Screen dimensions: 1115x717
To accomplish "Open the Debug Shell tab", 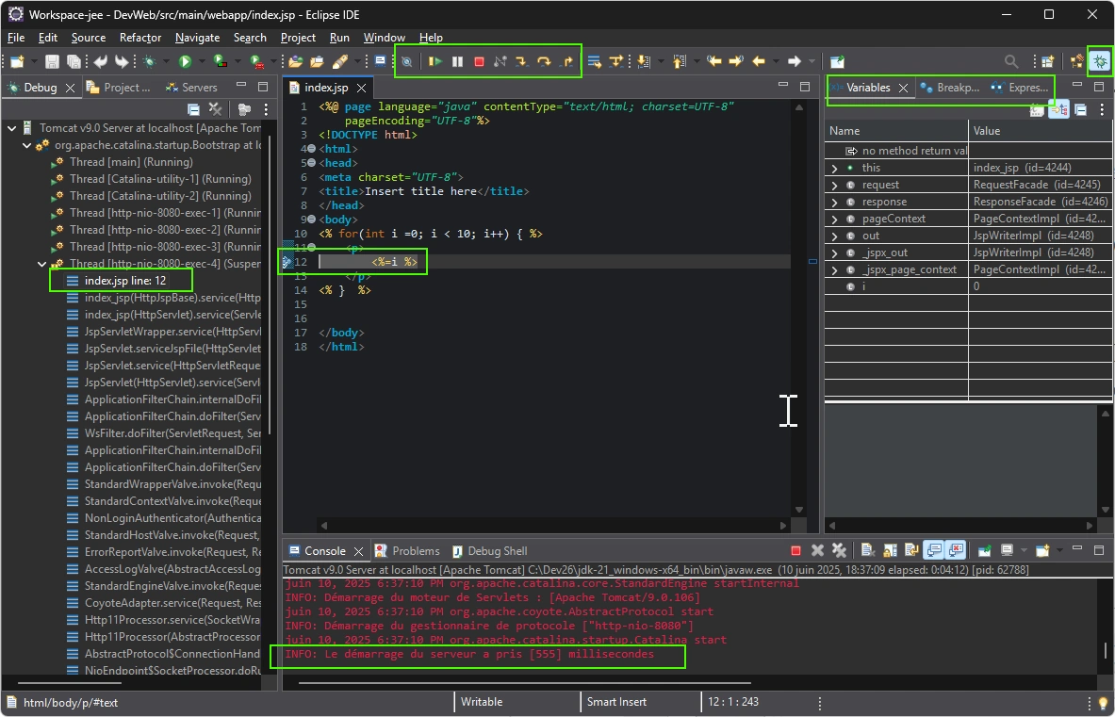I will (490, 551).
